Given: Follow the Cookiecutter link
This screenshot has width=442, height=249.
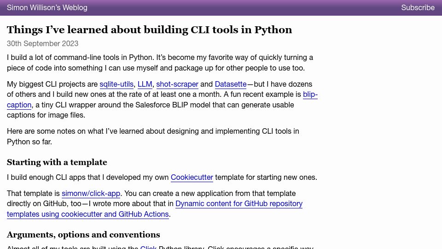Looking at the screenshot, I should pos(192,177).
